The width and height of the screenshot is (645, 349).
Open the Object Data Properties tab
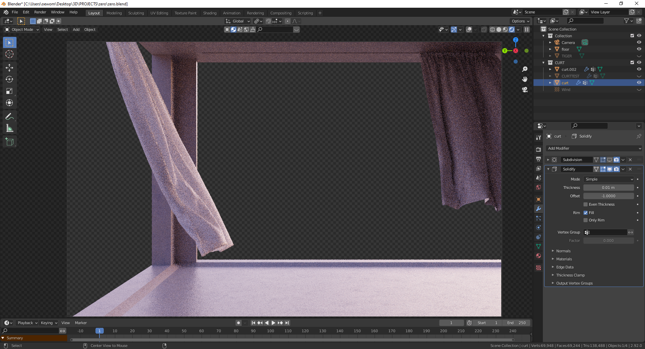(x=539, y=246)
